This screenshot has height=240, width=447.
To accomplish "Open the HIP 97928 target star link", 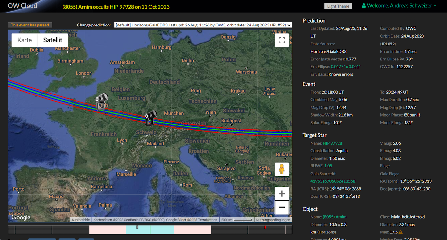I will click(x=332, y=143).
